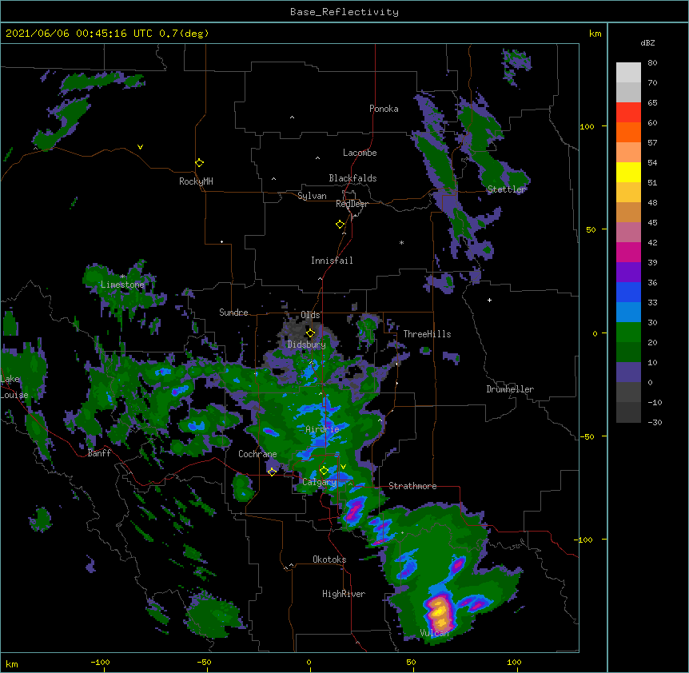
Task: Click the ThreeHills town label
Action: point(427,334)
